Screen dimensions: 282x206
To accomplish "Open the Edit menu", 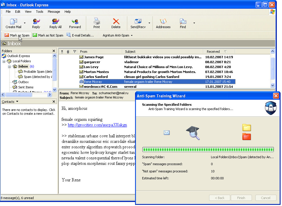I will coord(18,12).
